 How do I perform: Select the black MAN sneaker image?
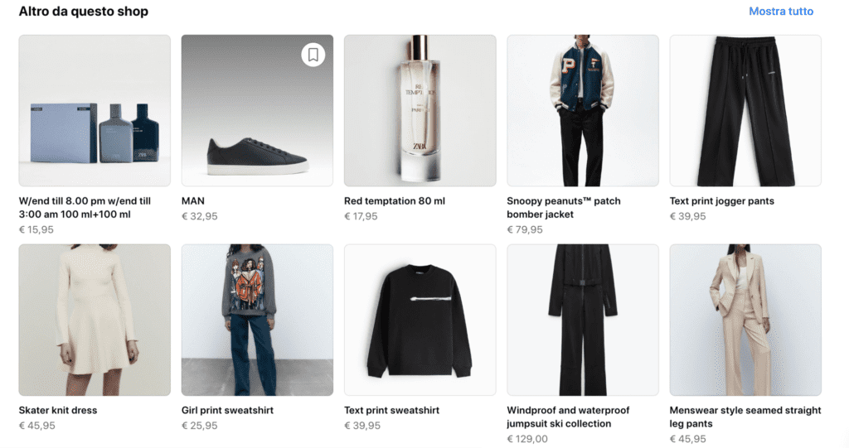(x=257, y=111)
